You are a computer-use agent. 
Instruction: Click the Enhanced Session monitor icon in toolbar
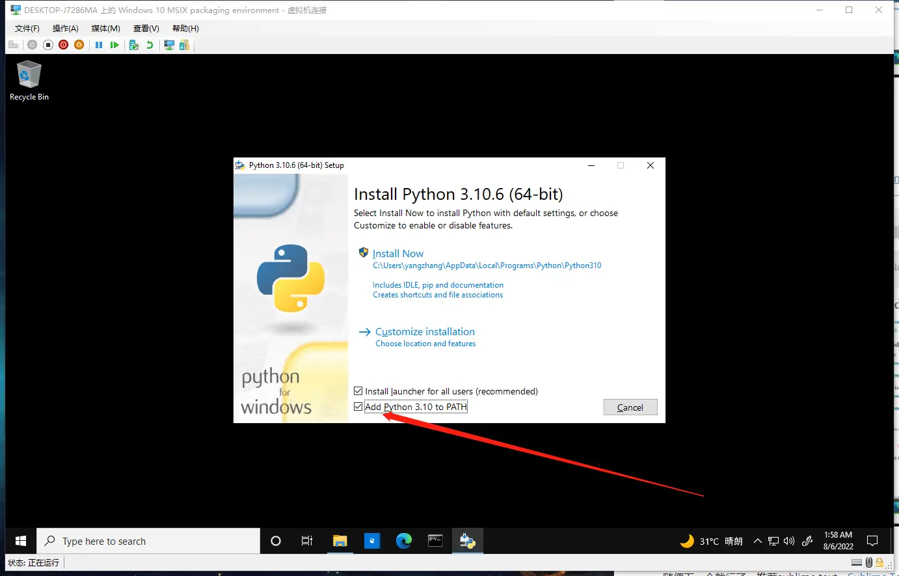click(169, 45)
